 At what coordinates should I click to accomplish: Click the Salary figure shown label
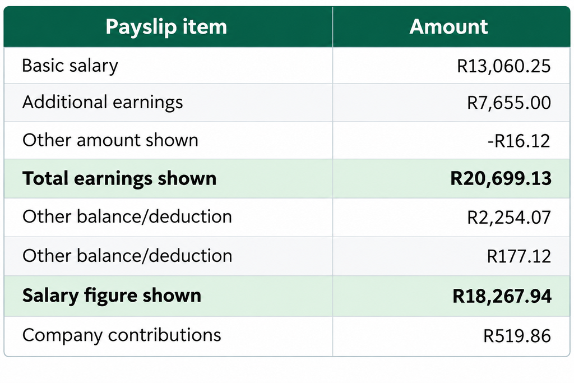pyautogui.click(x=112, y=296)
